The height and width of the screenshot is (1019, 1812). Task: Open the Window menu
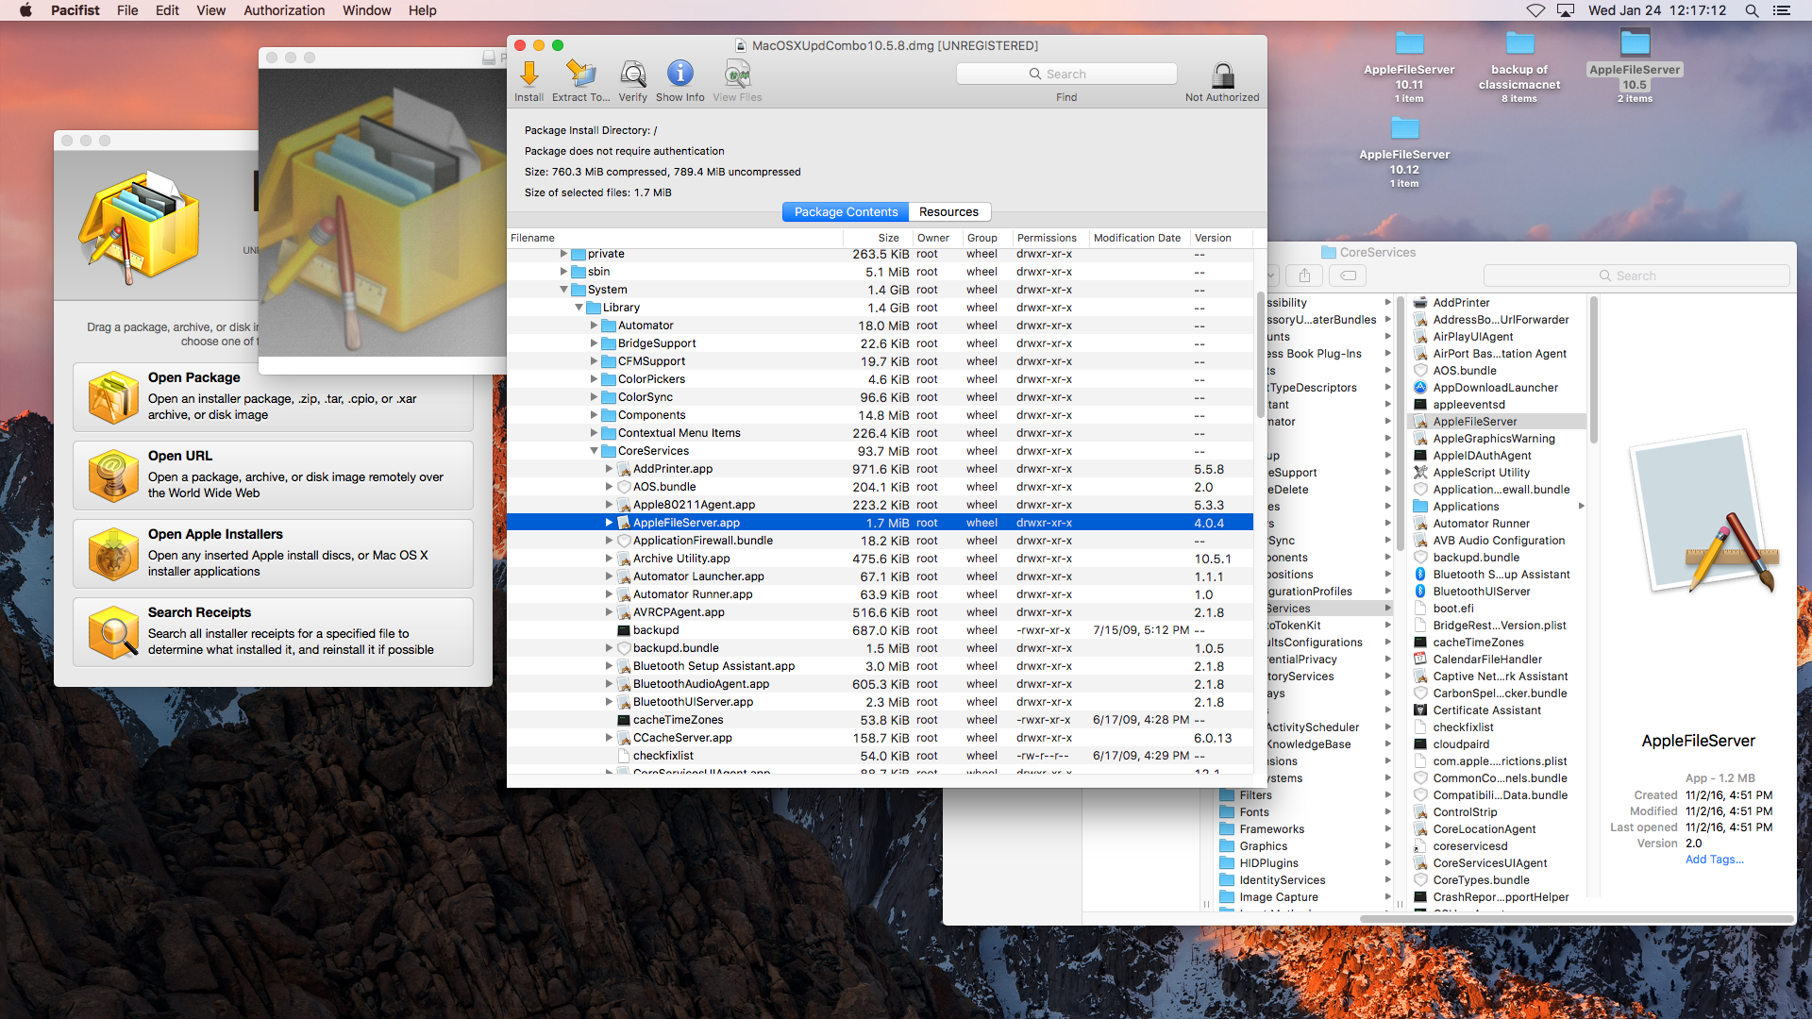click(366, 10)
